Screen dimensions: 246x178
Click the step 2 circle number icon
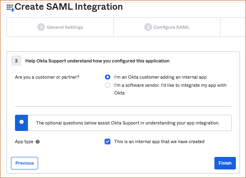pyautogui.click(x=148, y=27)
